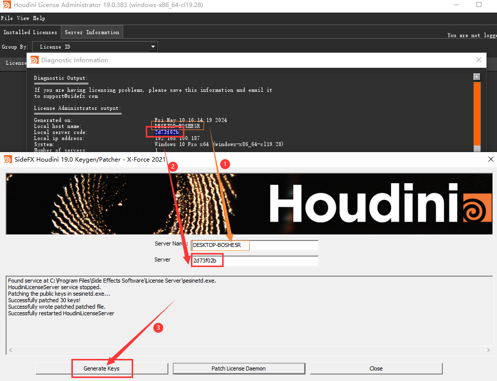Click the scroll up arrow in diagnostic output
The width and height of the screenshot is (497, 381).
(477, 77)
